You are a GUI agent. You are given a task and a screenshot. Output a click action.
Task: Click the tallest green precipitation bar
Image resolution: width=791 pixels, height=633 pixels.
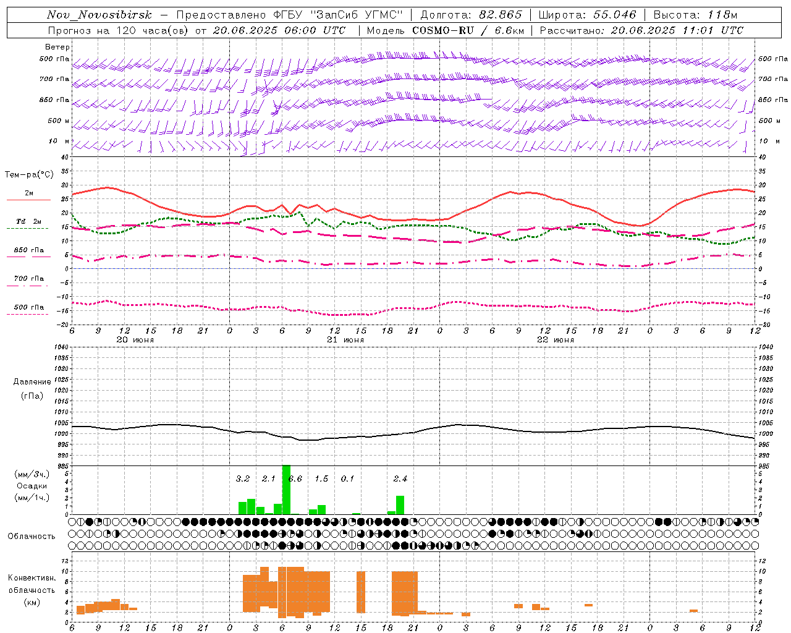pyautogui.click(x=286, y=490)
